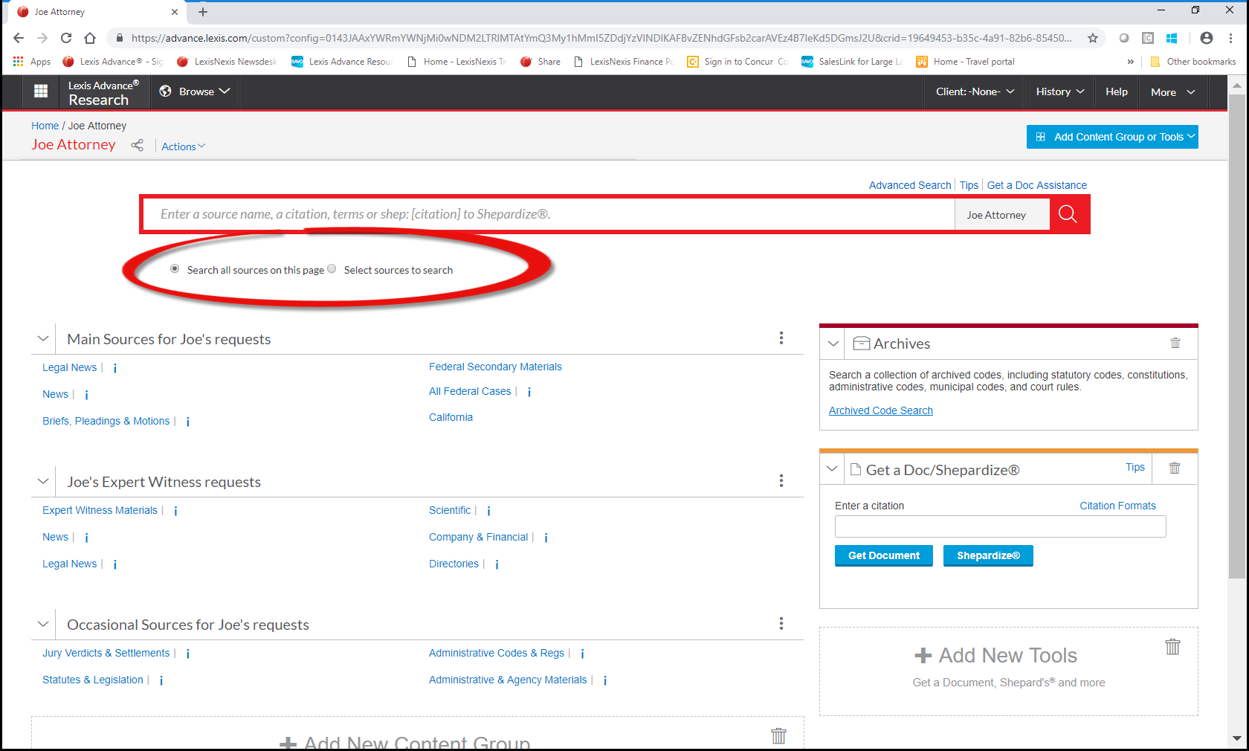
Task: Show info for Scientific source
Action: 488,511
